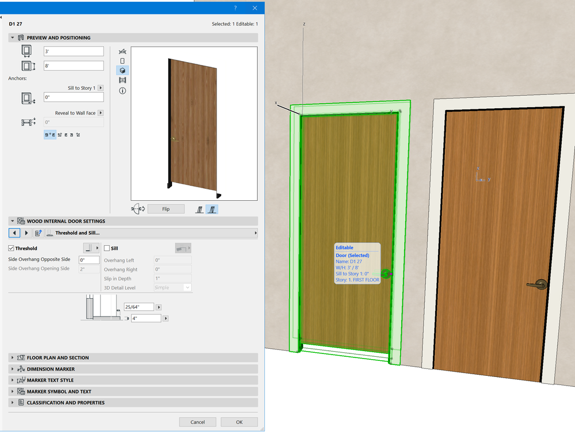This screenshot has height=438, width=575.
Task: Switch preview to front elevation view
Action: tap(123, 61)
